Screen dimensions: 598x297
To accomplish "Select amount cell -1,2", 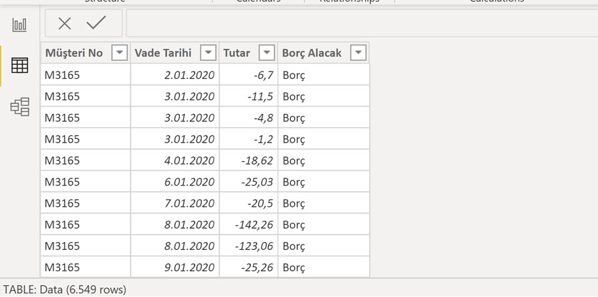I will click(248, 139).
